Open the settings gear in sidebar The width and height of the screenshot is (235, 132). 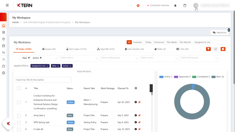(x=3, y=73)
